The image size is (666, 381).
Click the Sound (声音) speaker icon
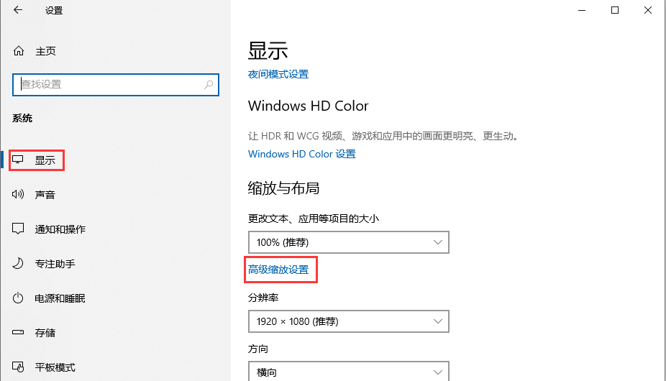[x=19, y=195]
